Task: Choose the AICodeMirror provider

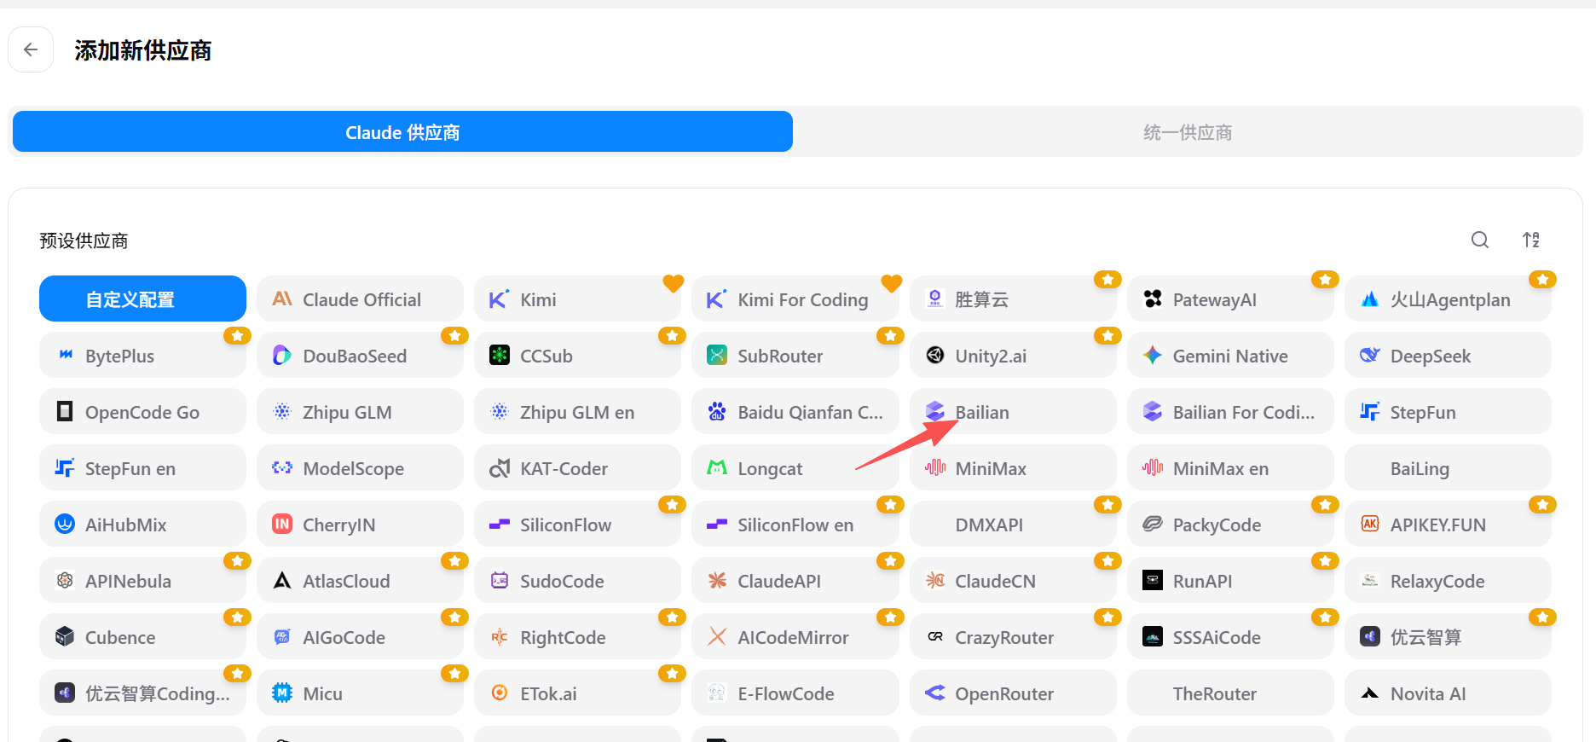Action: coord(795,636)
